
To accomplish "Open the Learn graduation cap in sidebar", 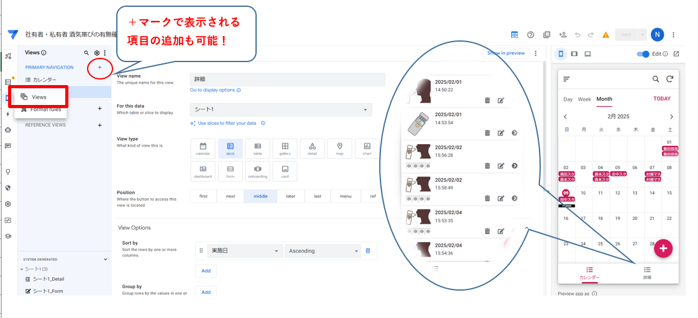I will [x=7, y=236].
